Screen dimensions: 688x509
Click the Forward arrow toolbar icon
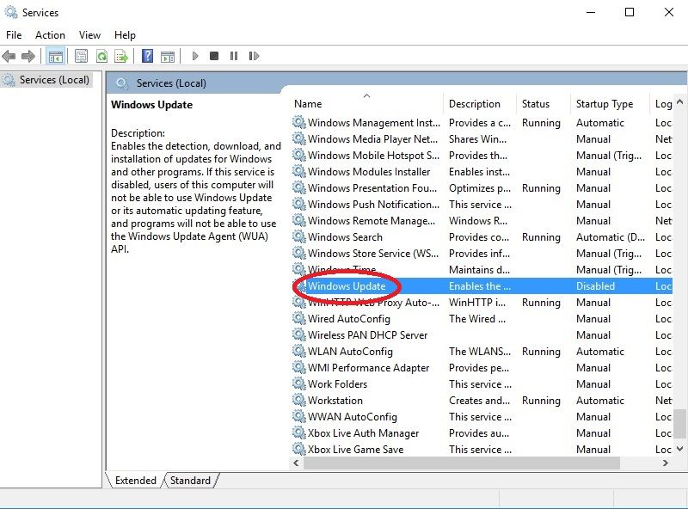point(28,56)
